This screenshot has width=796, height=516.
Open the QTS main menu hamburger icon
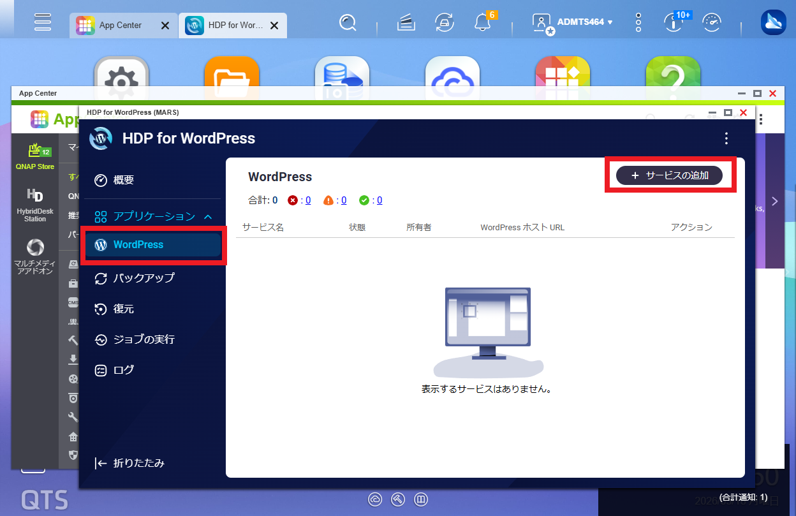pos(43,22)
